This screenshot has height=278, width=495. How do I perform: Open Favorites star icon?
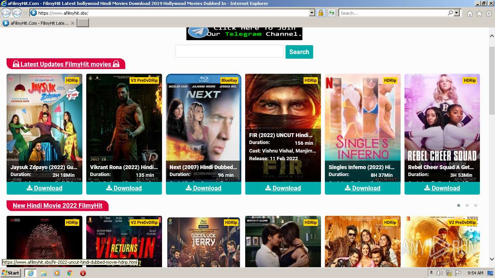(479, 14)
